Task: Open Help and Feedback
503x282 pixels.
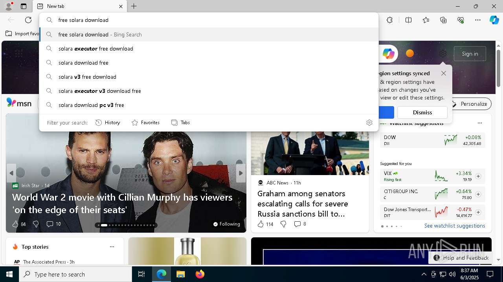Action: [461, 258]
